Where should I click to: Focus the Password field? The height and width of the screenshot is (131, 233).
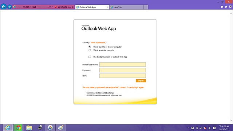123,70
